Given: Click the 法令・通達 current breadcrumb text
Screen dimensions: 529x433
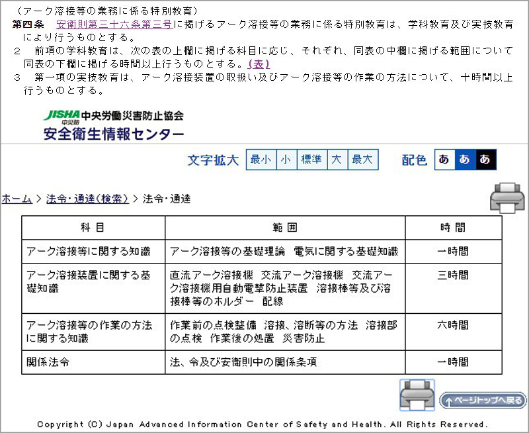Looking at the screenshot, I should point(167,199).
